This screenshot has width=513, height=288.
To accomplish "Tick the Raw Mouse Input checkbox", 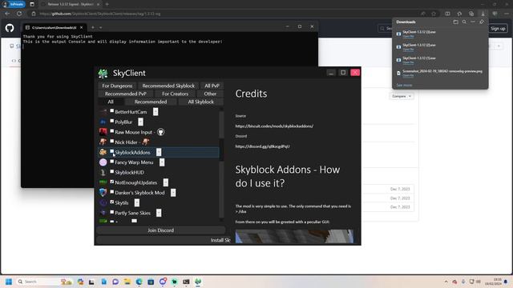I will [x=112, y=131].
